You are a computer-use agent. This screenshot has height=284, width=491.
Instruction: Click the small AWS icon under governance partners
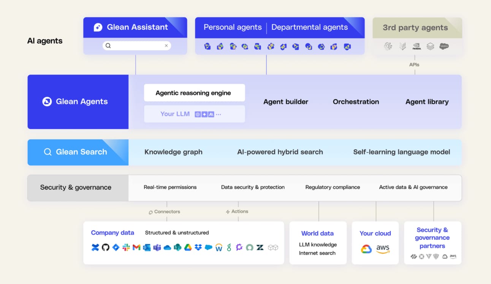[x=453, y=257]
